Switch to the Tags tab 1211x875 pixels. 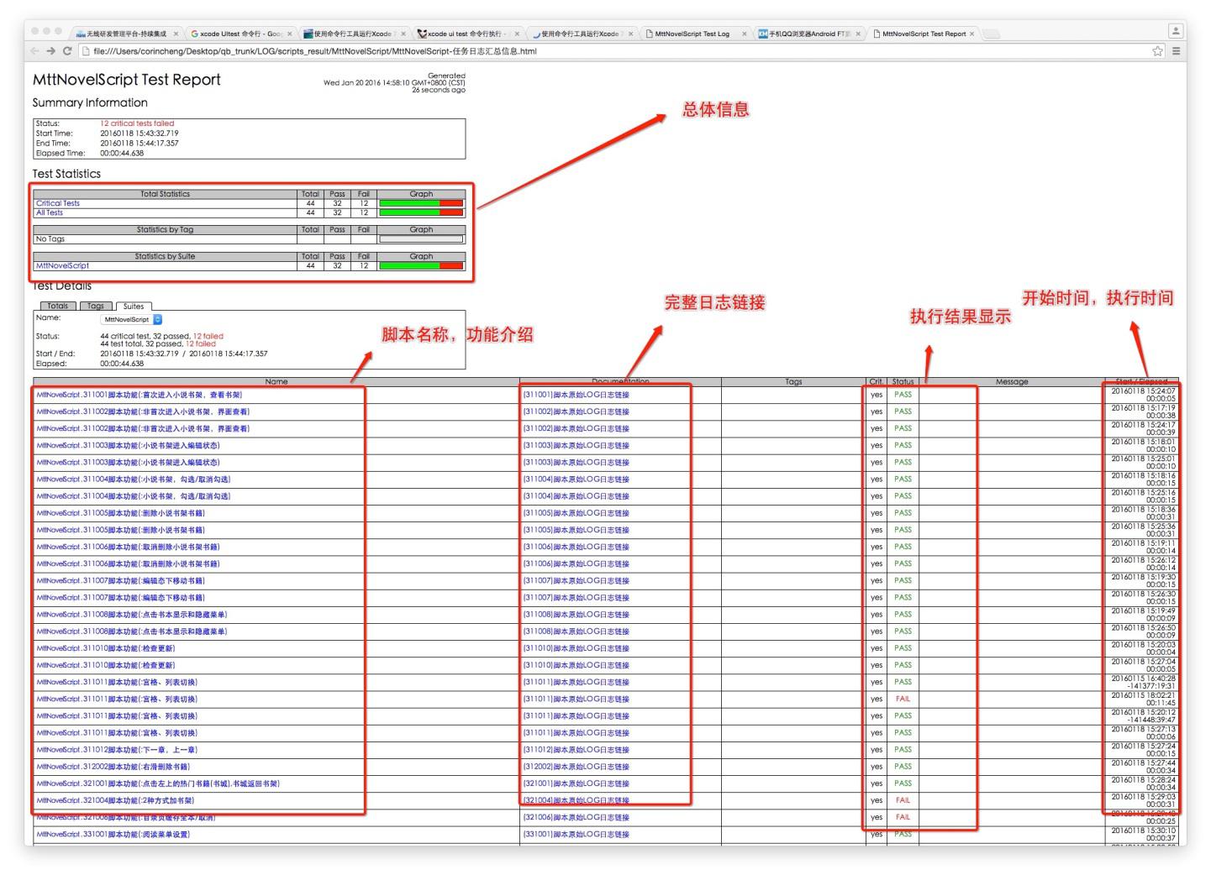(x=96, y=306)
